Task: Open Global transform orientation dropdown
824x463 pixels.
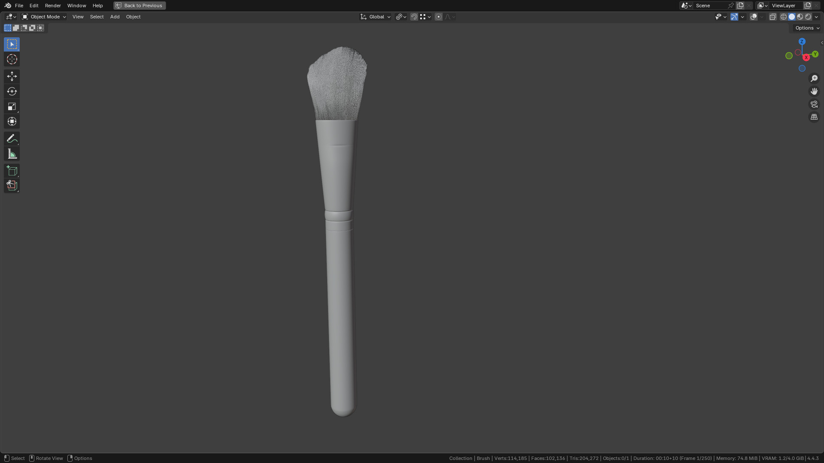Action: point(376,17)
